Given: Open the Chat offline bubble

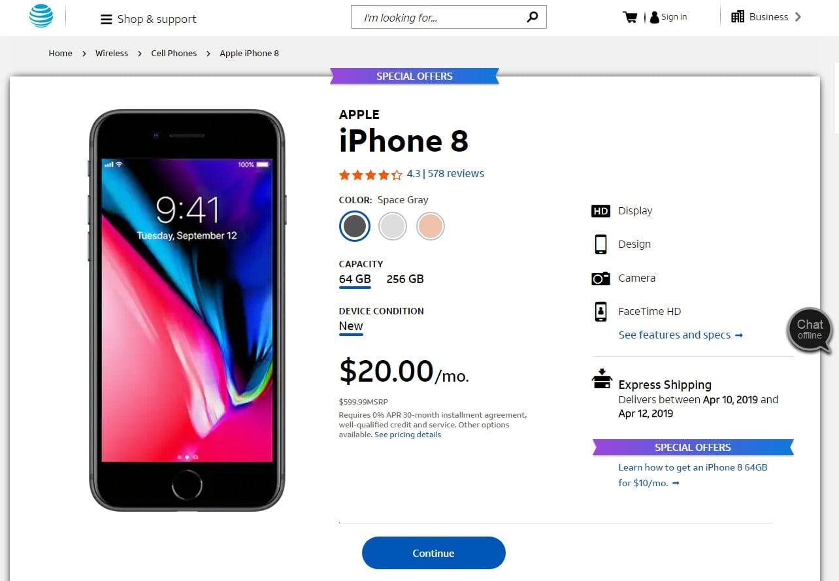Looking at the screenshot, I should click(x=810, y=329).
